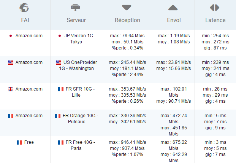236x164 pixels.
Task: Click the Japan flag beside JP Verizon
Action: (x=60, y=36)
